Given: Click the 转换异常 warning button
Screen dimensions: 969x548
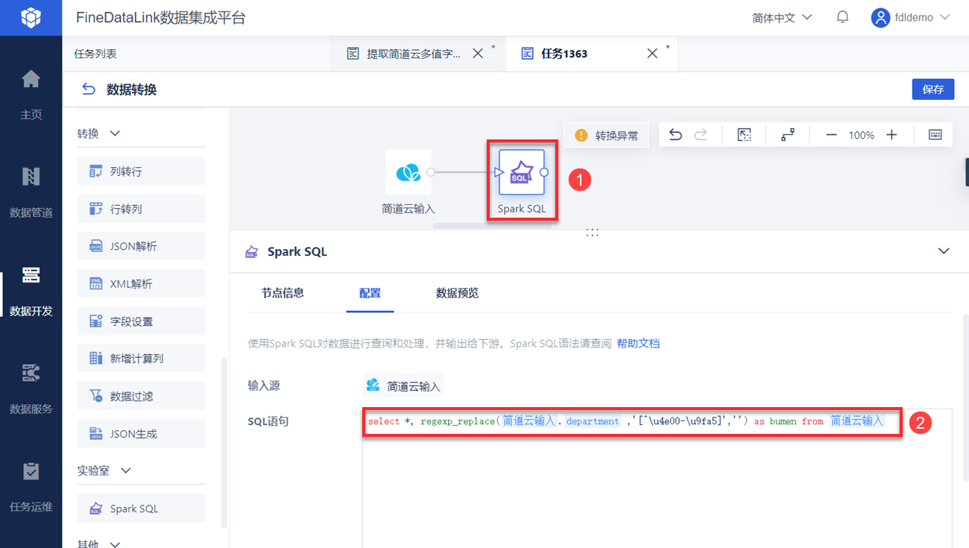Looking at the screenshot, I should click(606, 136).
